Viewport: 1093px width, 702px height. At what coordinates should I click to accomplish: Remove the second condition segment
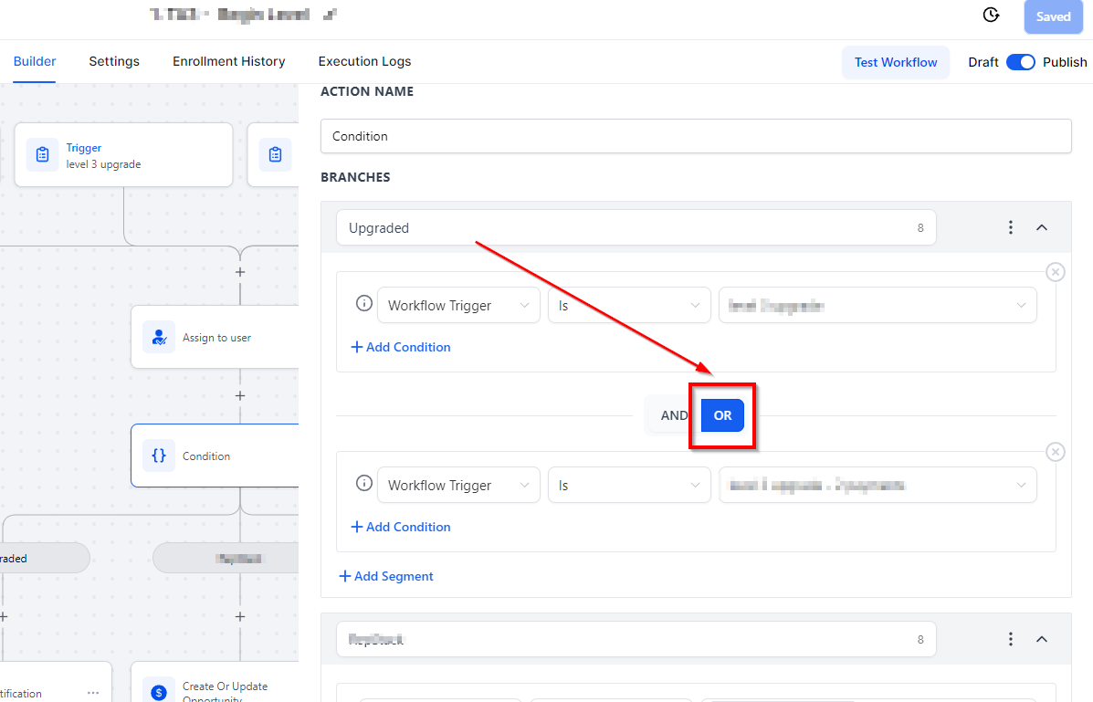click(1056, 452)
